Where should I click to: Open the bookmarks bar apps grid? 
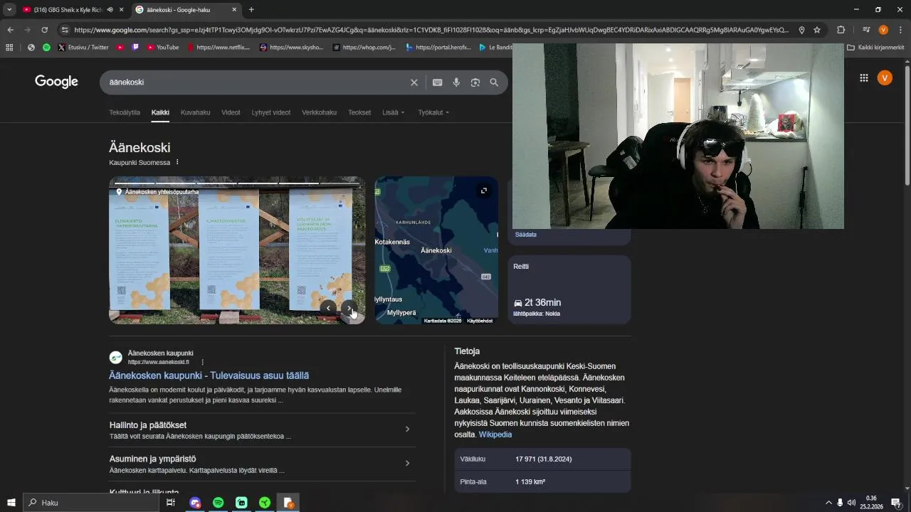click(x=9, y=48)
